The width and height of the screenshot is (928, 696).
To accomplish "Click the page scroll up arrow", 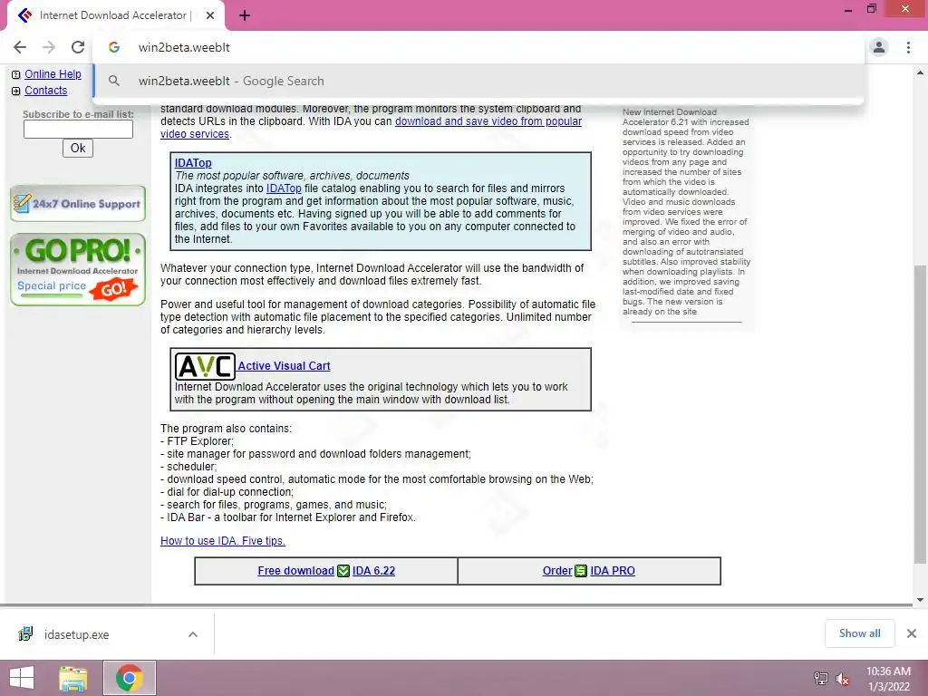I will point(921,72).
